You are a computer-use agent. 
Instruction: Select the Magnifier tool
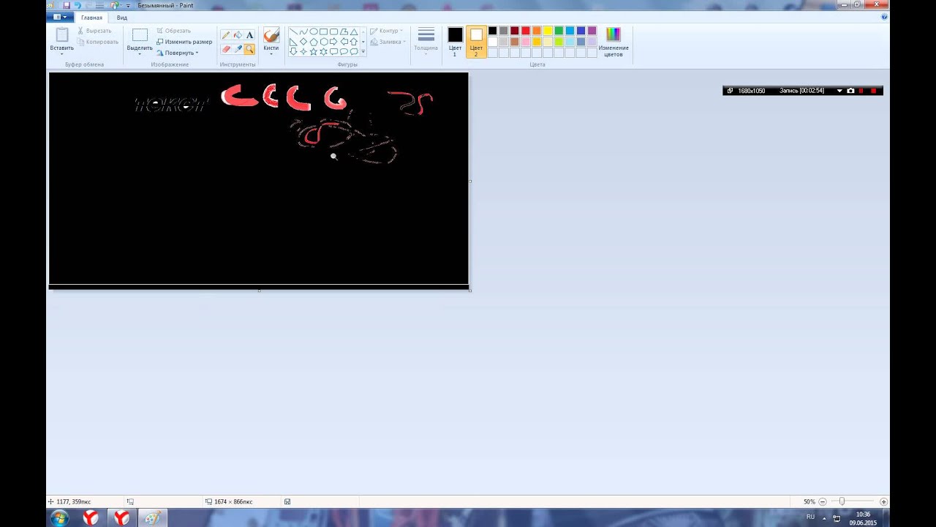pos(249,49)
